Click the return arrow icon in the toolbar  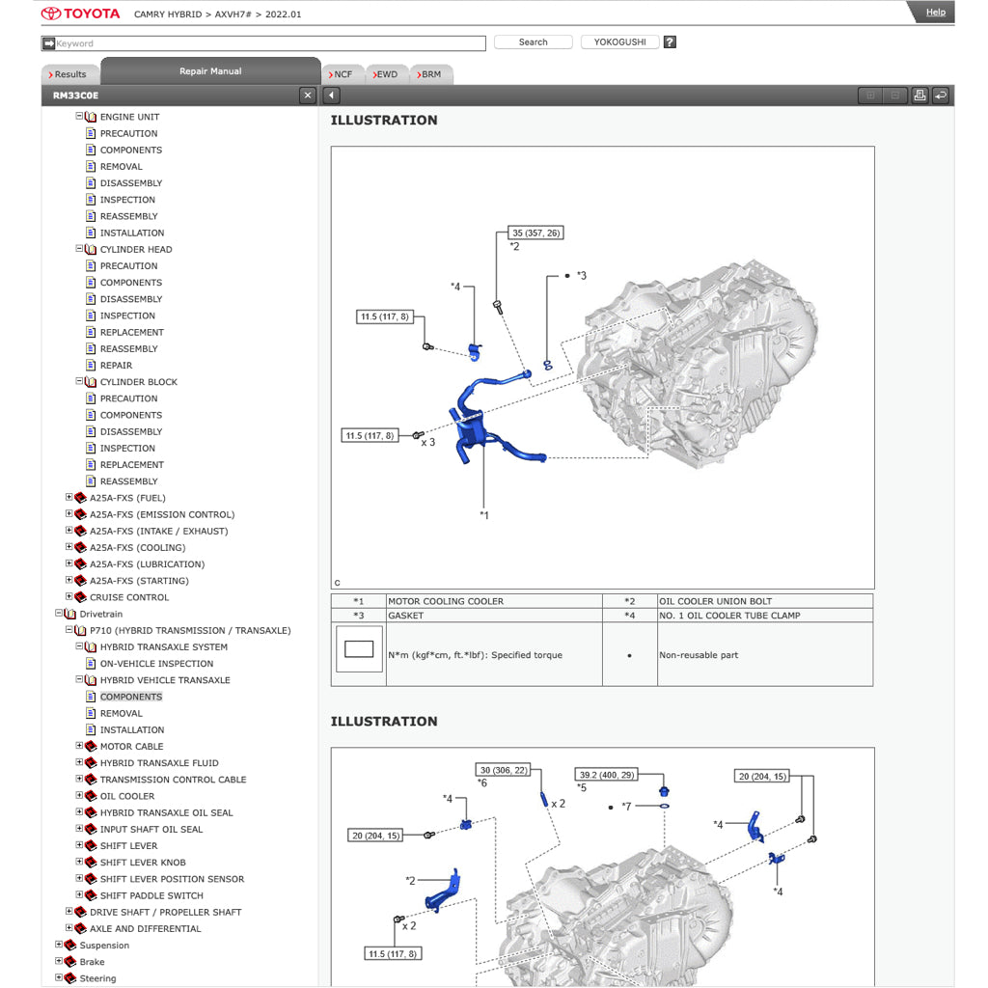pyautogui.click(x=941, y=96)
